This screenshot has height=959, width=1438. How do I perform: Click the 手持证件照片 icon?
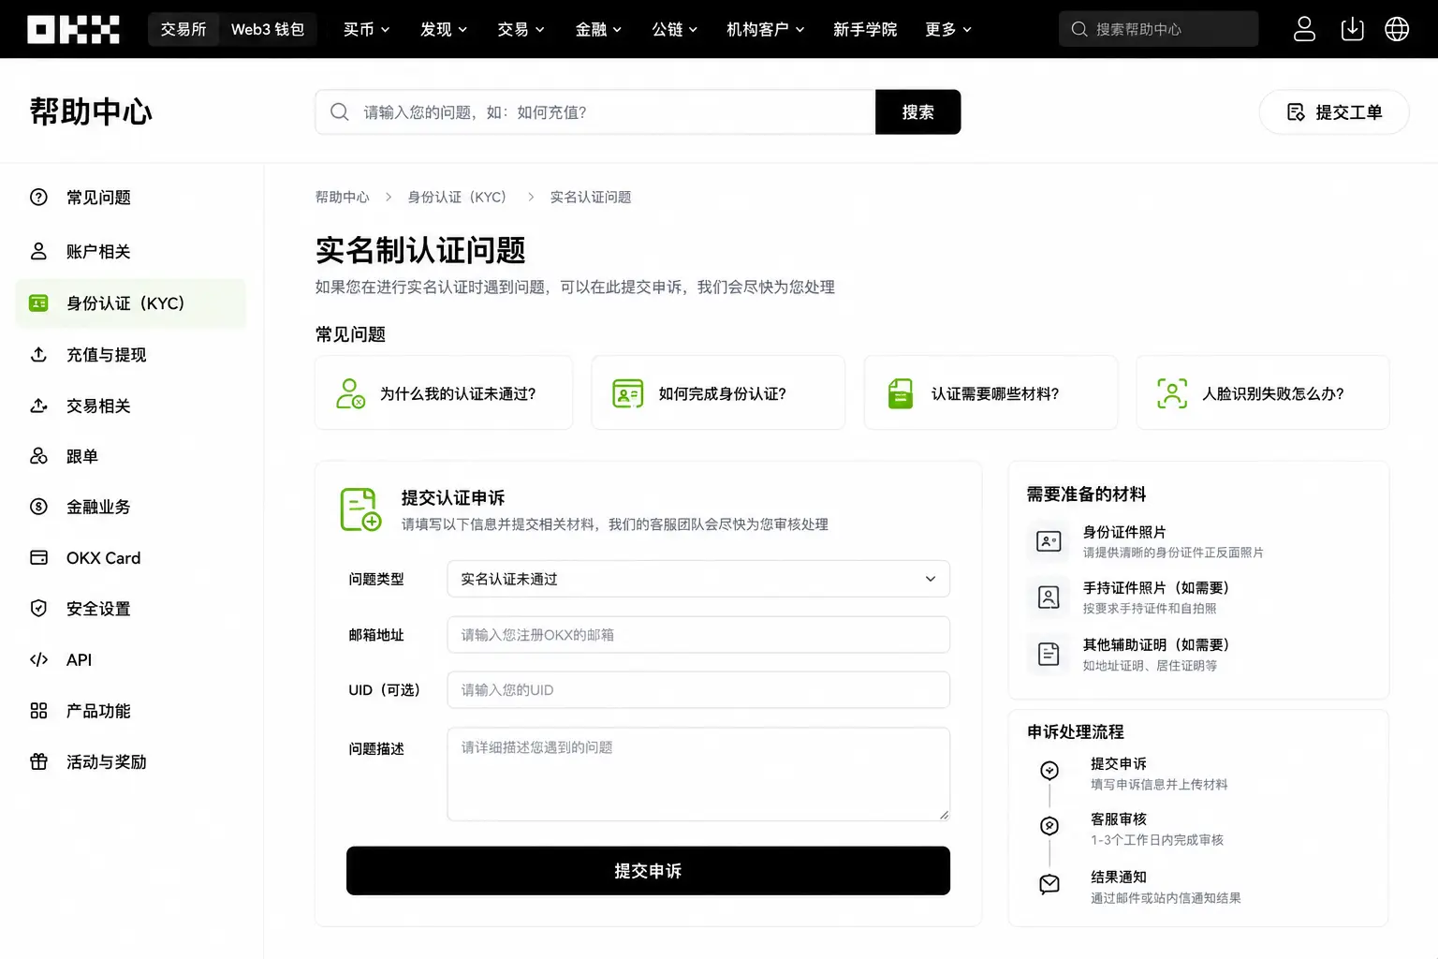point(1049,598)
